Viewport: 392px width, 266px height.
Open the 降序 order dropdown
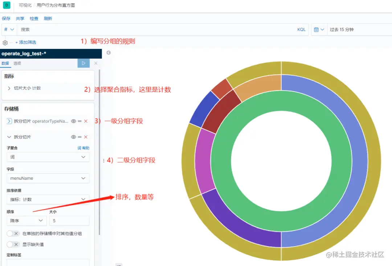tap(26, 221)
